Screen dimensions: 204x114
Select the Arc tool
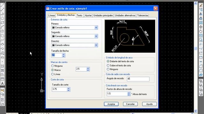[2, 27]
